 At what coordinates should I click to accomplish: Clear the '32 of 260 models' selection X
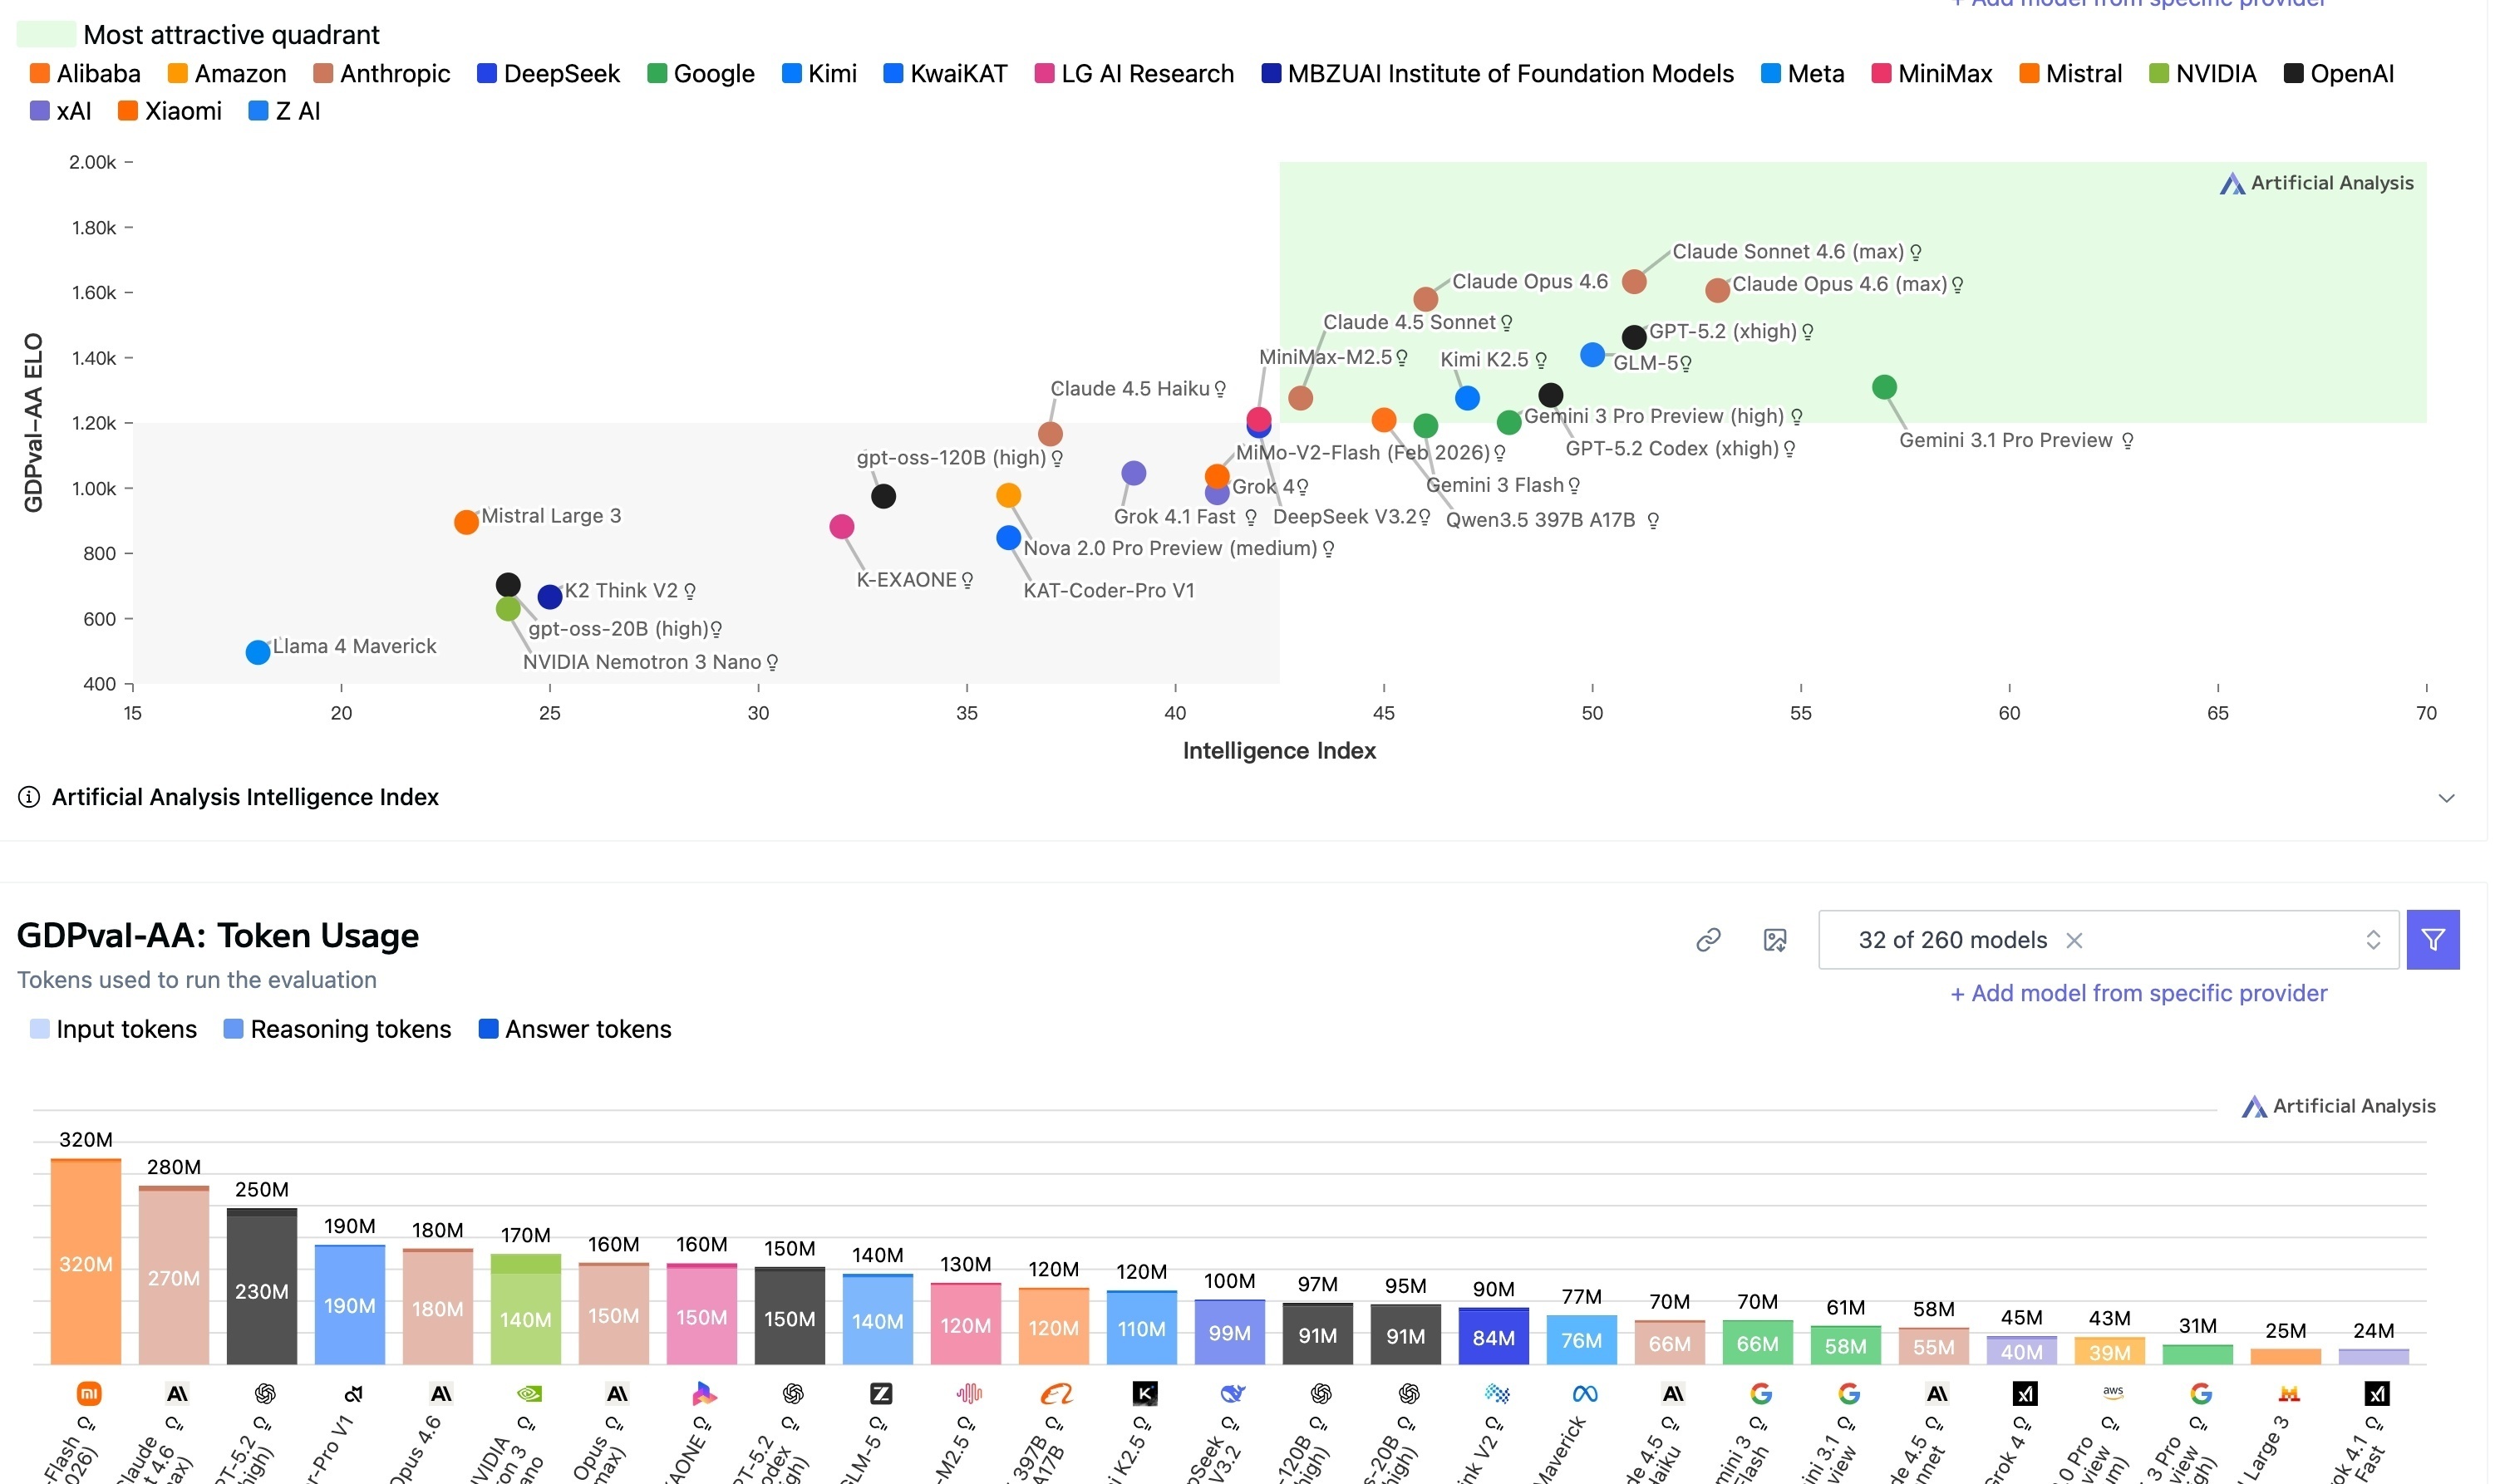(2074, 940)
